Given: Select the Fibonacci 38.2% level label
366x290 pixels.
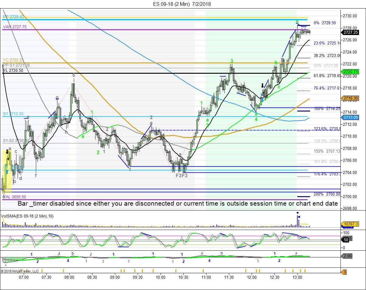Looking at the screenshot, I should 327,56.
